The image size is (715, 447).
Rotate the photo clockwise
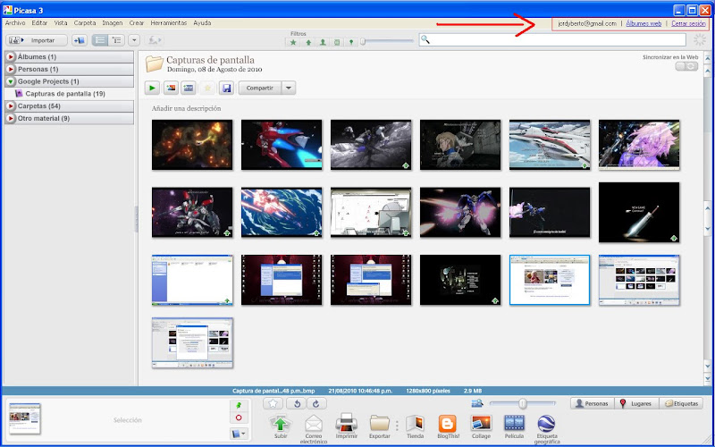(x=316, y=404)
